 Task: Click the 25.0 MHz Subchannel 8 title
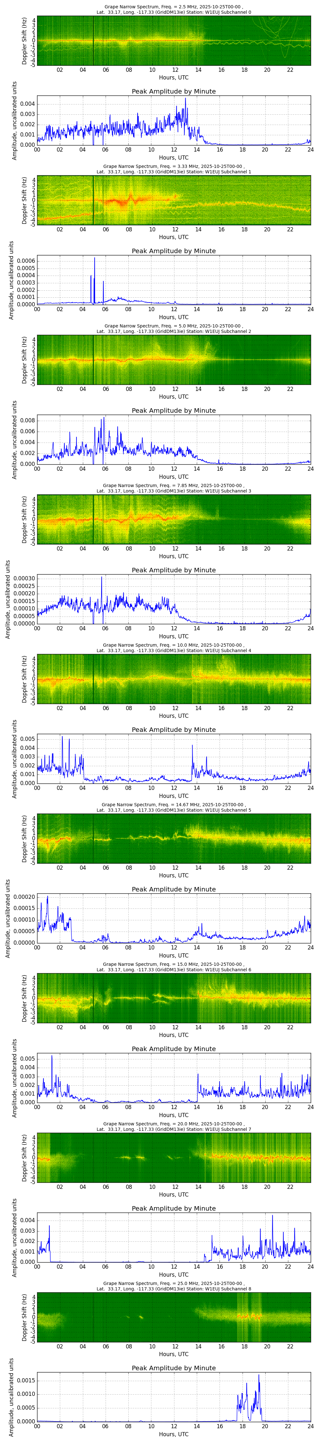tap(173, 1286)
